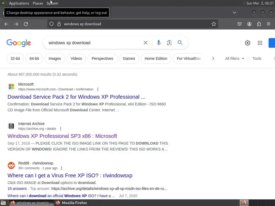
Task: Click the archive.org details URL
Action: [x=37, y=129]
